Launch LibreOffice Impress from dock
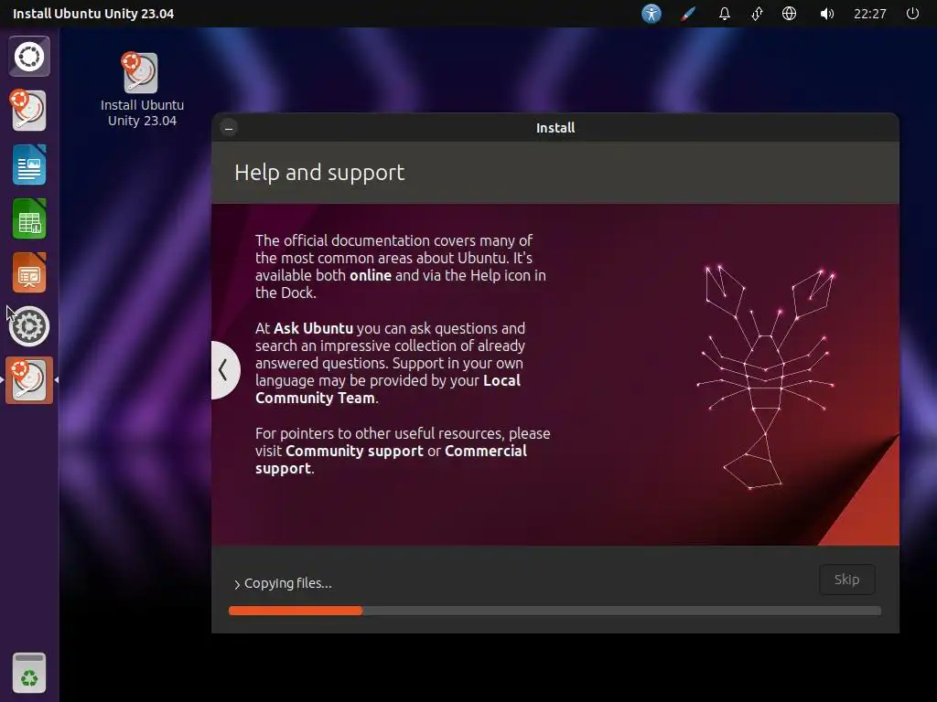 click(29, 272)
